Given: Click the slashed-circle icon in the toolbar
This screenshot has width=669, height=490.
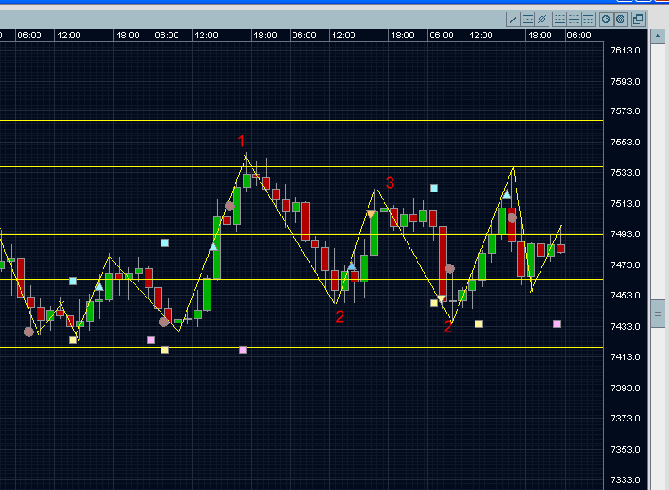Looking at the screenshot, I should [541, 19].
